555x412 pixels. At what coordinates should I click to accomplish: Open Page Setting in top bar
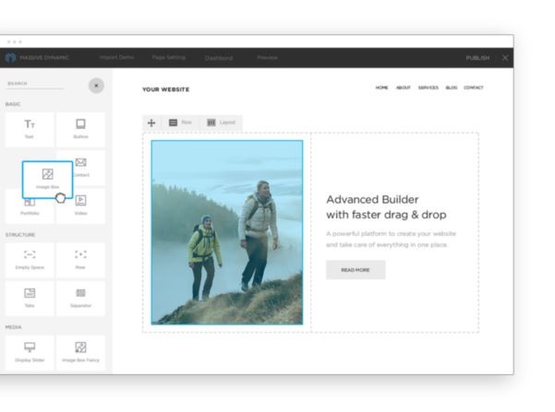169,58
